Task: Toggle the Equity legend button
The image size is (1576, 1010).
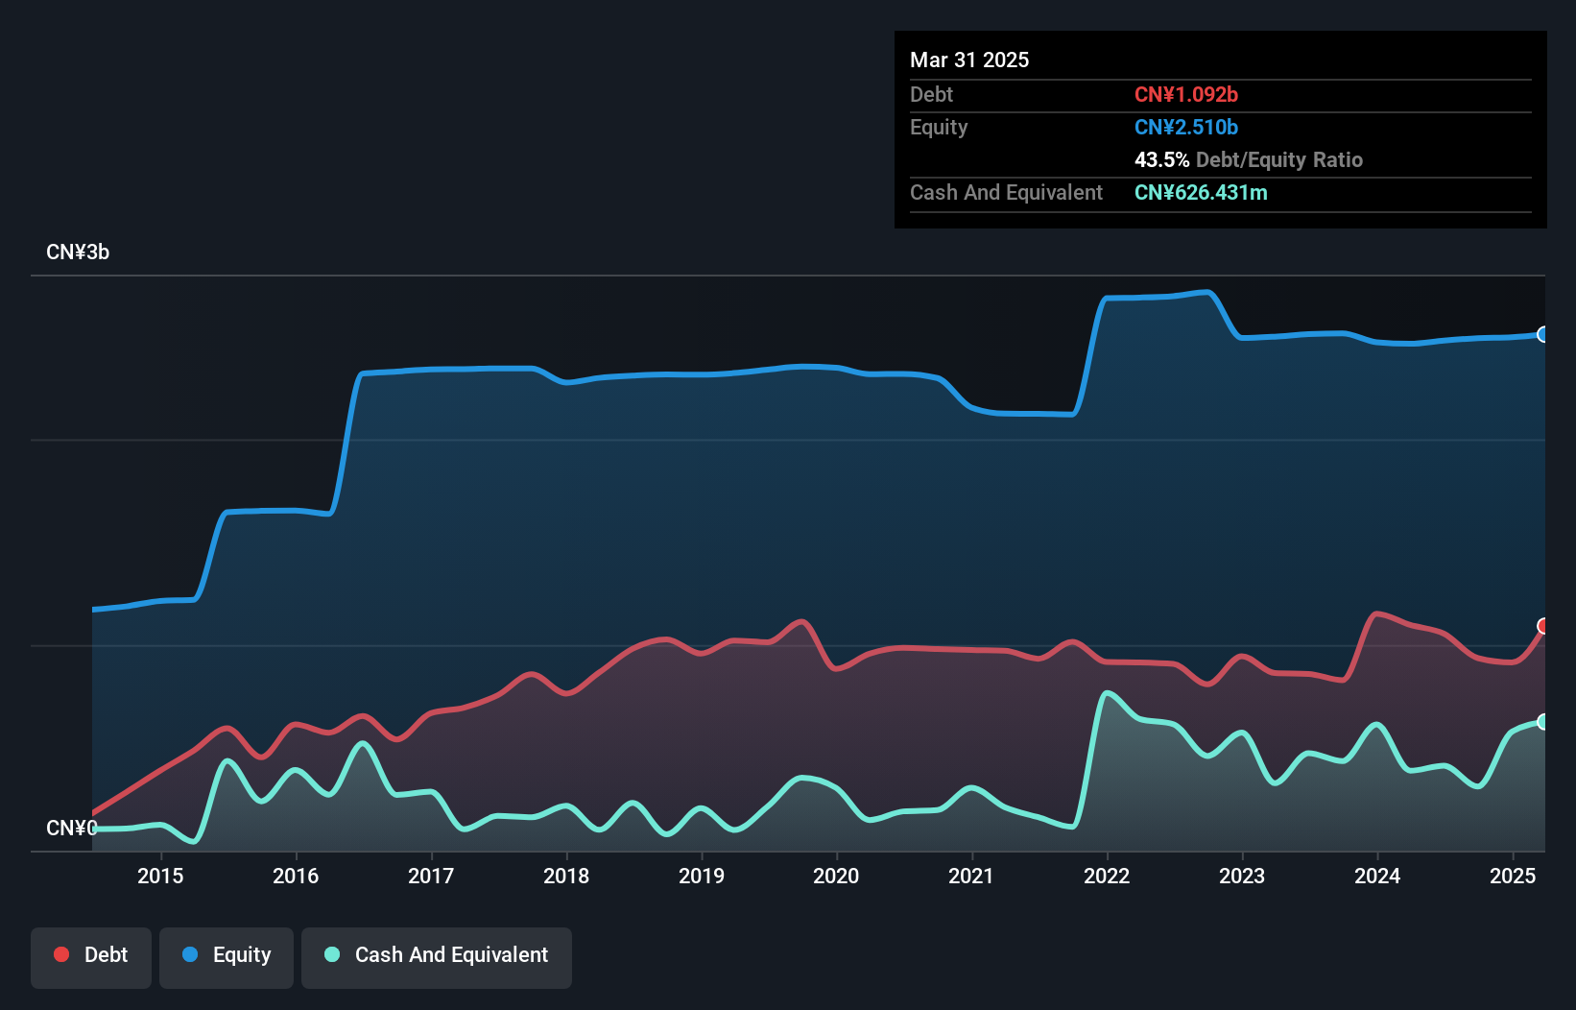Action: click(227, 957)
